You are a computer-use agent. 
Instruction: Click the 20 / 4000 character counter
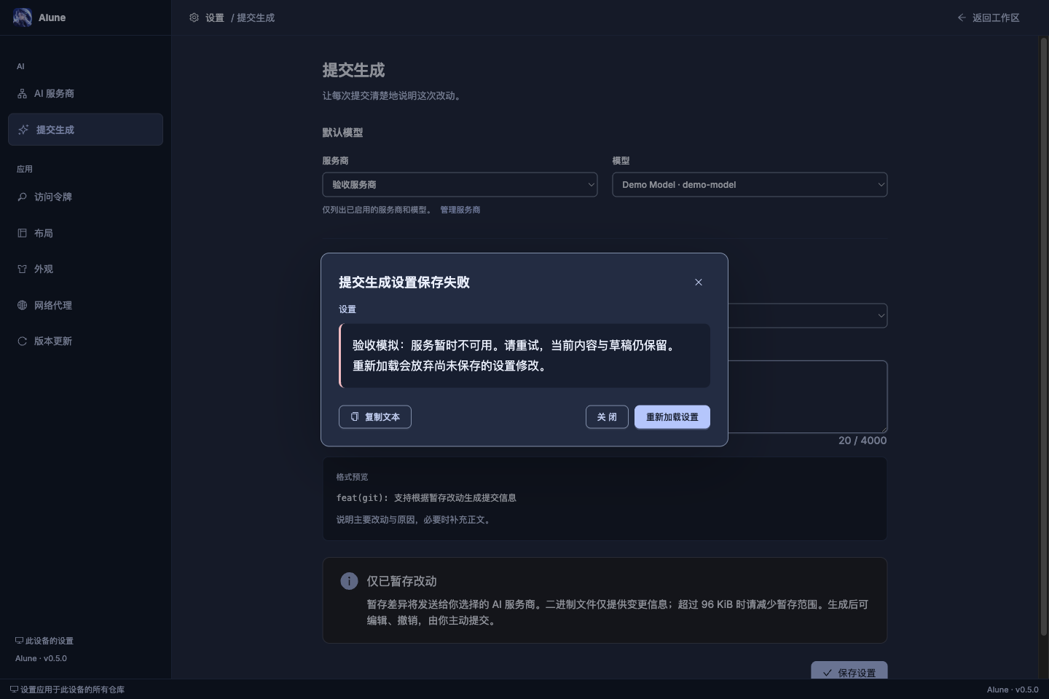pos(863,441)
